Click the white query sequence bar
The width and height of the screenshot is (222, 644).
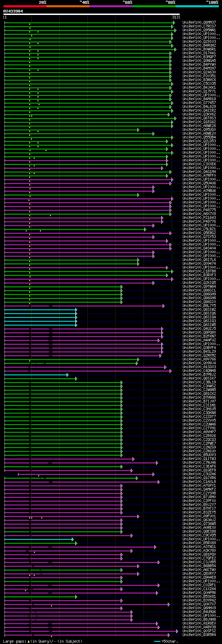click(x=92, y=14)
